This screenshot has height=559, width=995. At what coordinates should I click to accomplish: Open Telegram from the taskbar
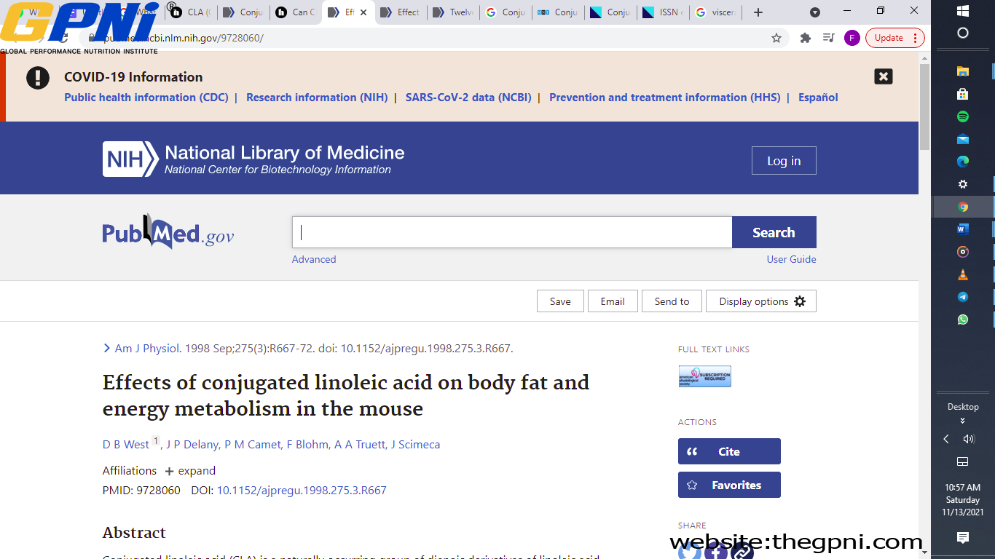(x=963, y=297)
